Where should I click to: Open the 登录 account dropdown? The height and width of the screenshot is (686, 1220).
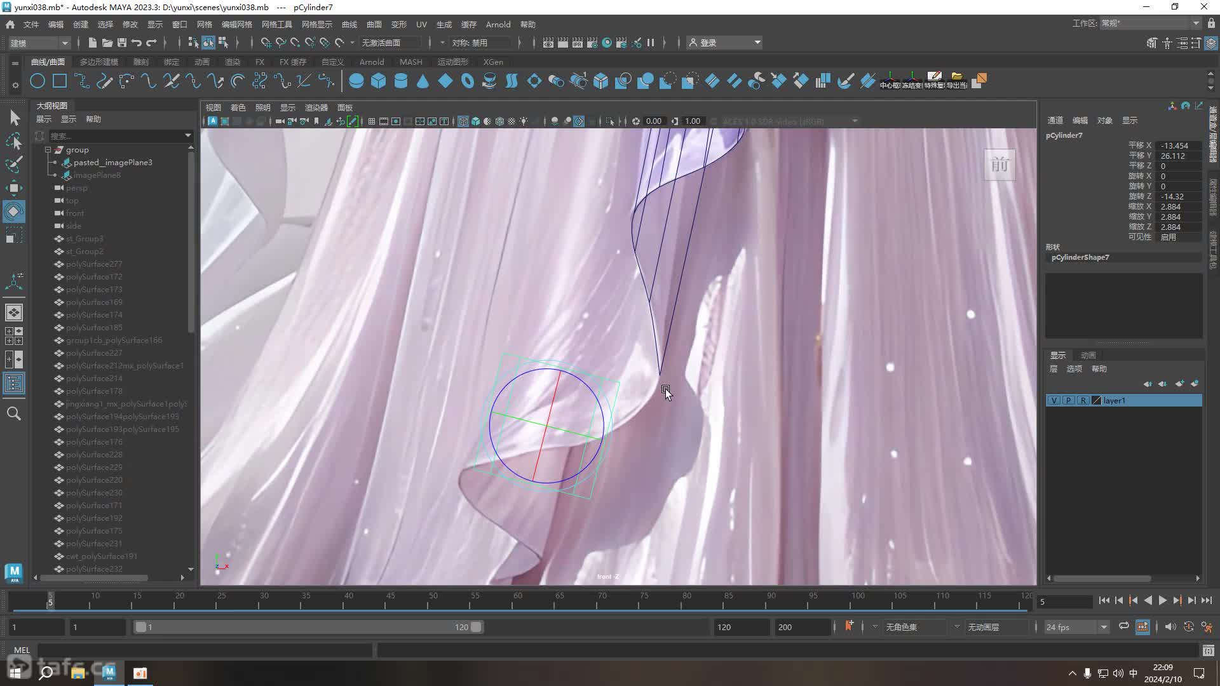(725, 43)
